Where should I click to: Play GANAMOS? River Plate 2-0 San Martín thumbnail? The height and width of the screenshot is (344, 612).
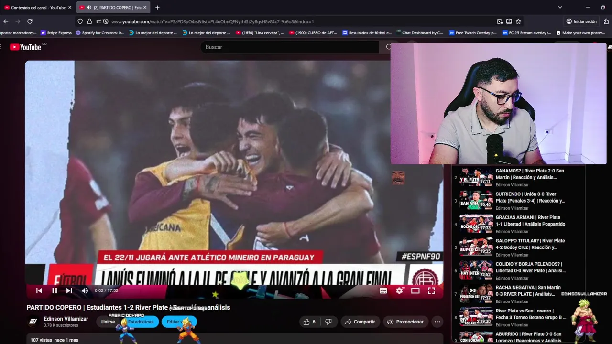point(476,176)
